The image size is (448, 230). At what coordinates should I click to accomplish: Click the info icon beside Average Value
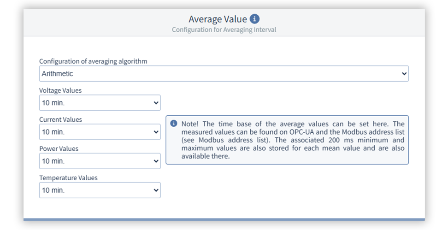click(x=255, y=19)
